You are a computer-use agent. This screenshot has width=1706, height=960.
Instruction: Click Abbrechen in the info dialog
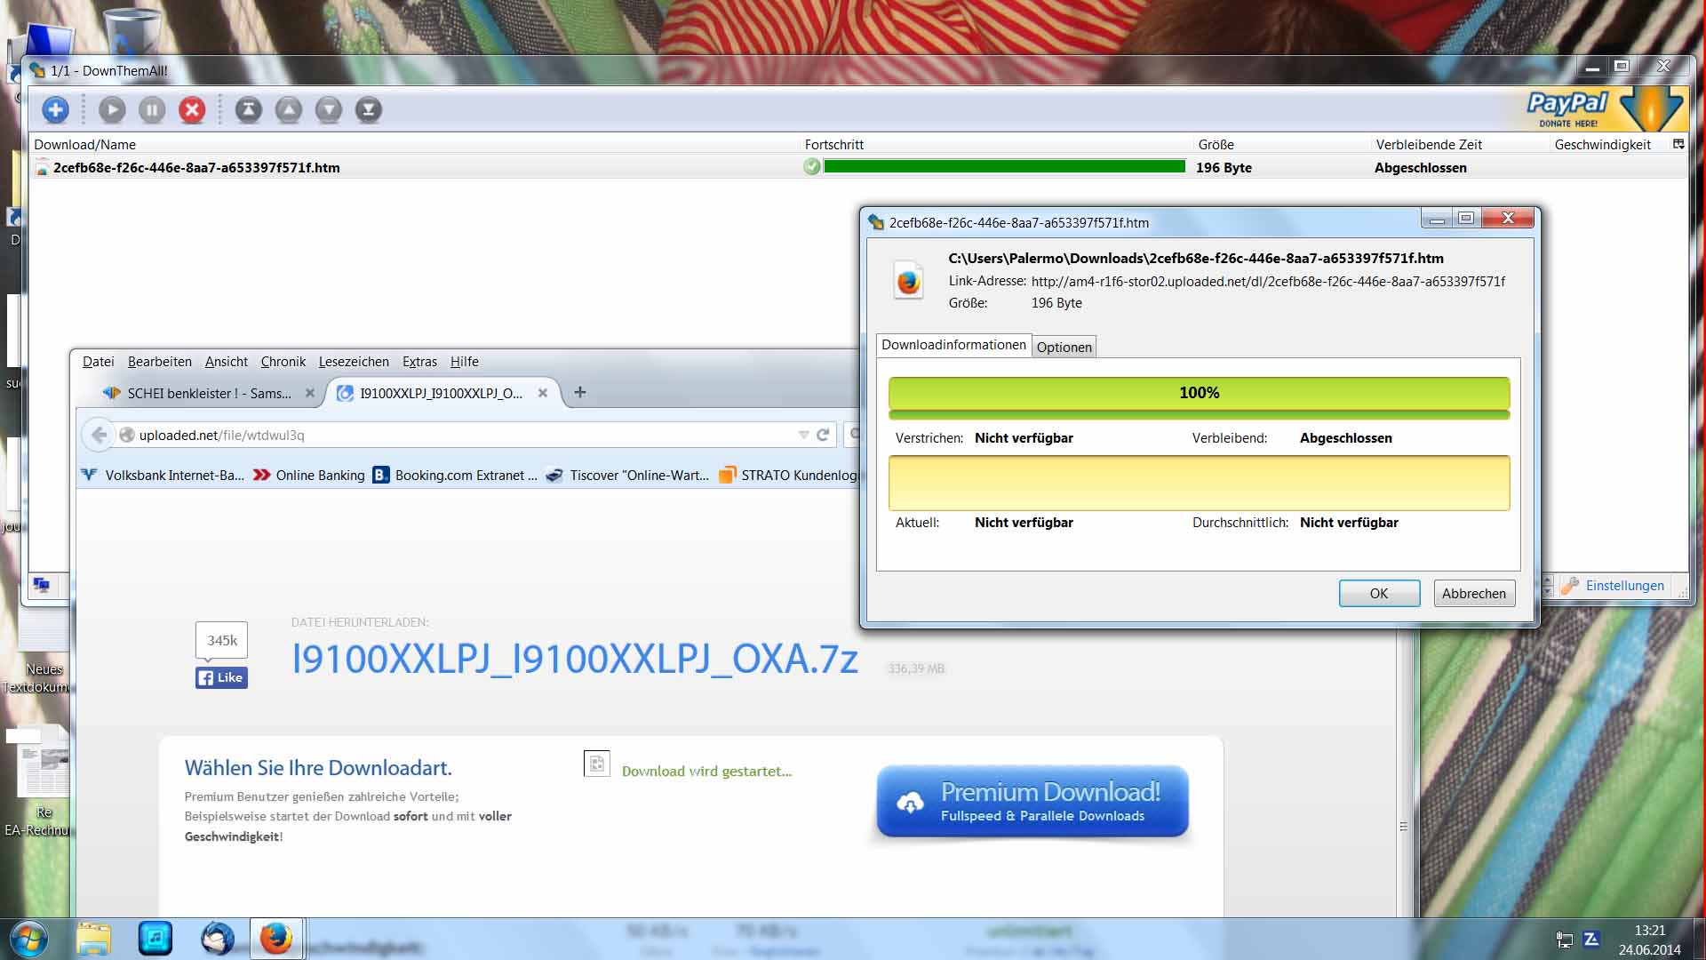(x=1474, y=593)
